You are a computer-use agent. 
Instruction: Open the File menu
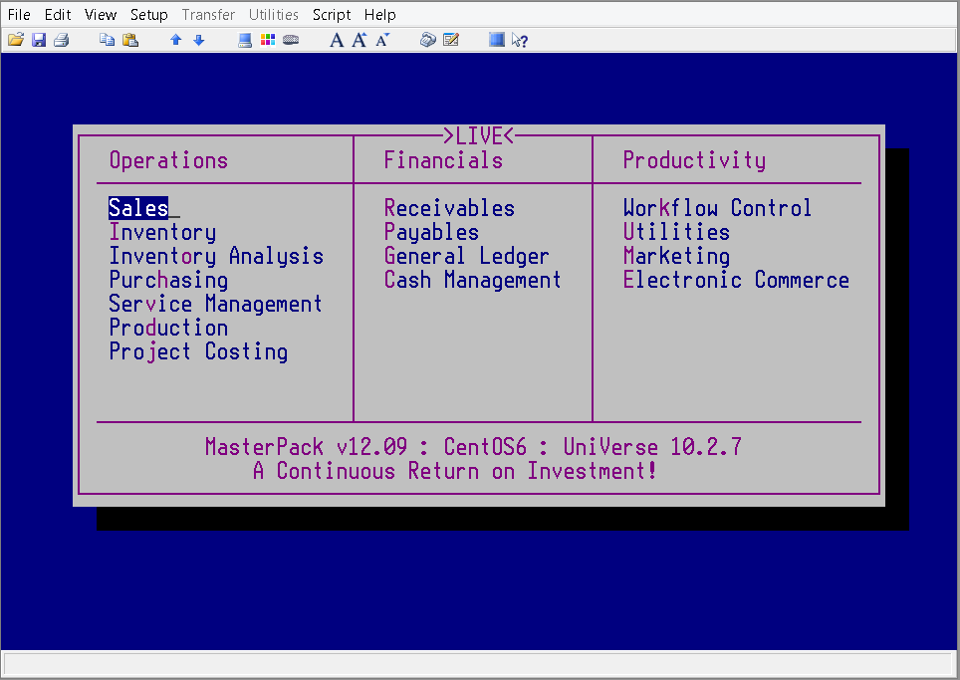tap(19, 15)
